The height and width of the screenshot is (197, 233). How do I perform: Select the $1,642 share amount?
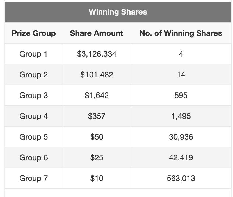[x=97, y=95]
